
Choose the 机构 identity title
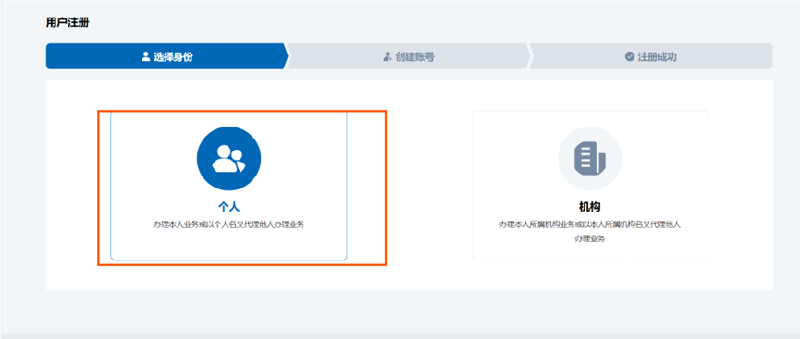point(589,207)
